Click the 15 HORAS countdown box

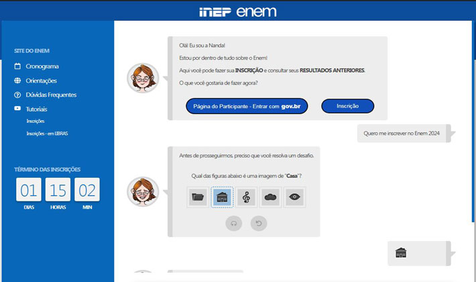(58, 189)
